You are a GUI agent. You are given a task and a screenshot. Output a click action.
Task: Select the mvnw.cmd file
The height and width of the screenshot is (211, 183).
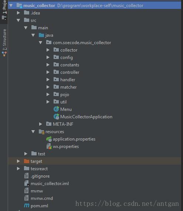coord(42,198)
